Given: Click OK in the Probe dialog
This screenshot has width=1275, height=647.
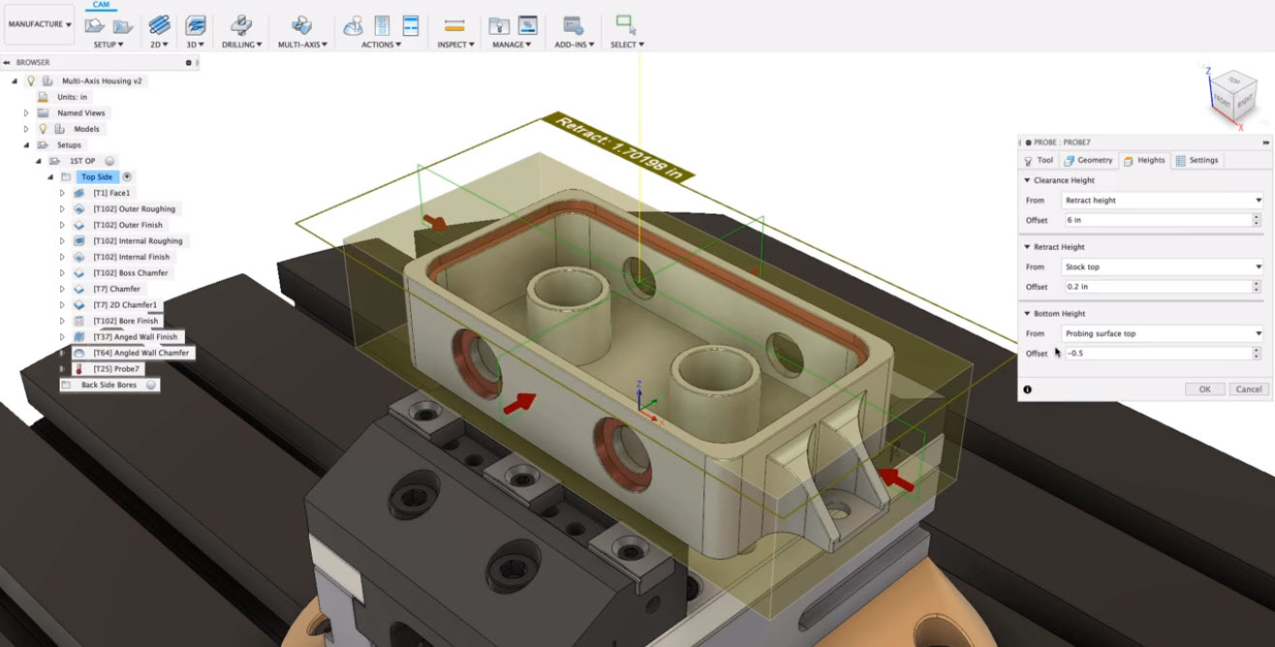Looking at the screenshot, I should (x=1205, y=389).
